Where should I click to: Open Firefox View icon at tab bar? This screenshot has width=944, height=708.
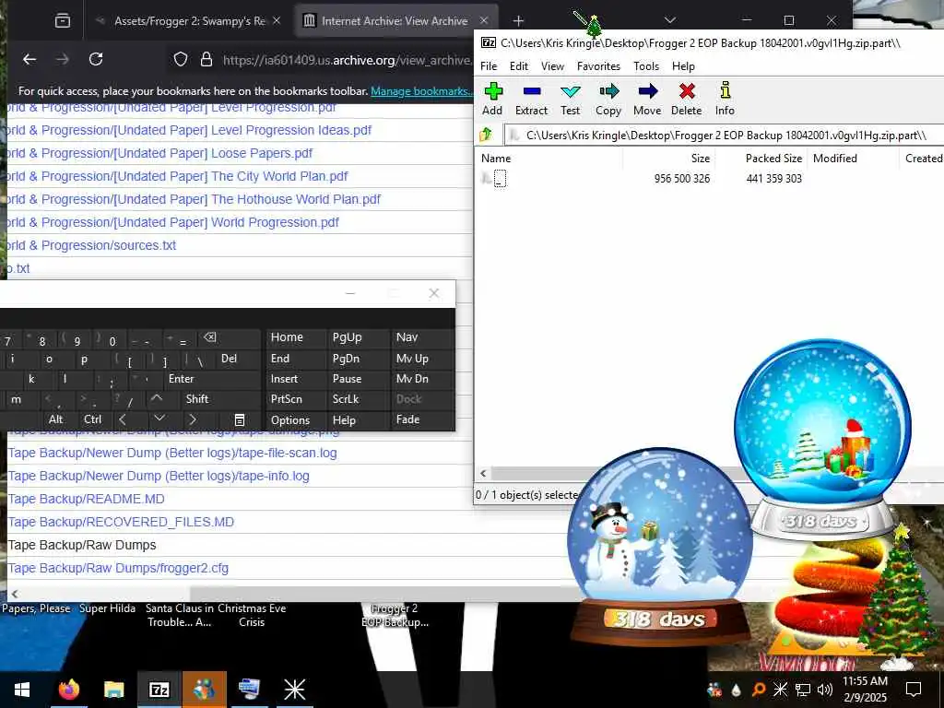pyautogui.click(x=63, y=21)
